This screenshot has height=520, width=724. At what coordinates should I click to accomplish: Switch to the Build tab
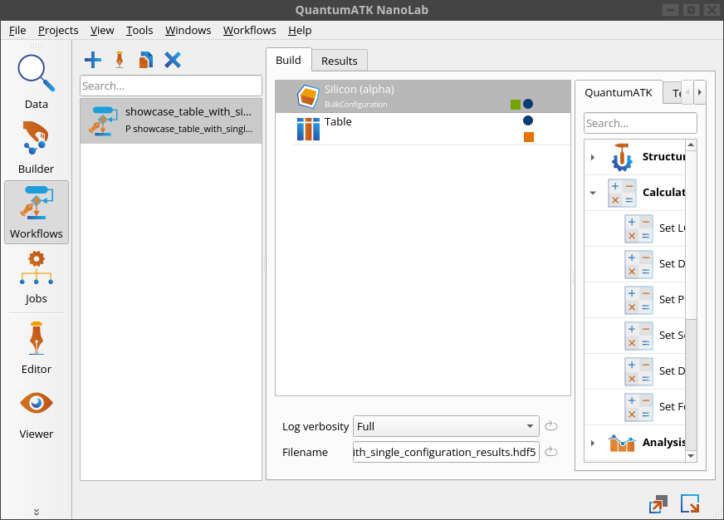point(289,60)
